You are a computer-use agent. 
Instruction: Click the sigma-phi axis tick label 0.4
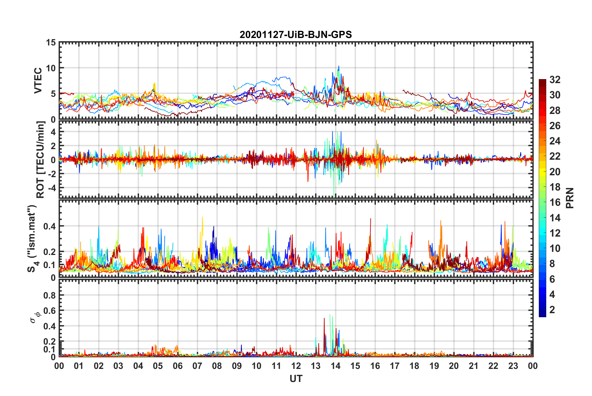click(x=49, y=326)
